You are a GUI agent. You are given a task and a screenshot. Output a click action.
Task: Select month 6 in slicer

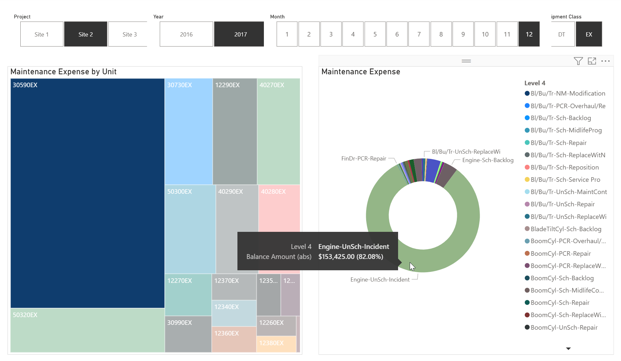pyautogui.click(x=397, y=34)
